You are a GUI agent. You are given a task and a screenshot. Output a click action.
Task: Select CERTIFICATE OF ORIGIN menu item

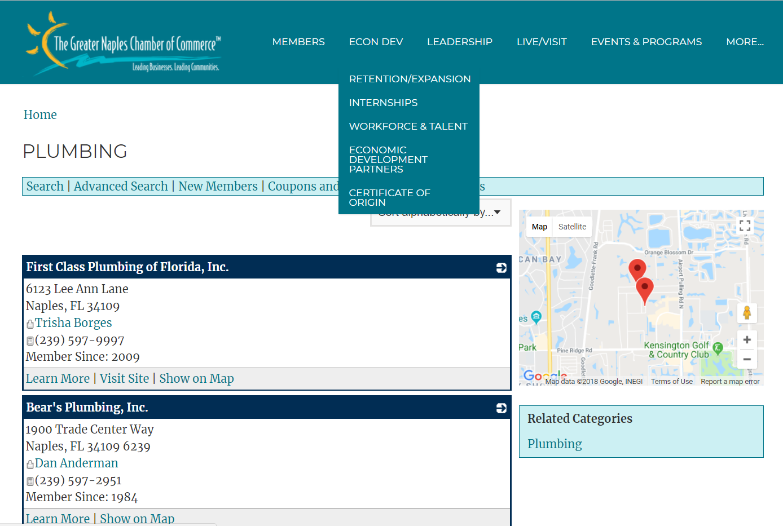click(389, 197)
